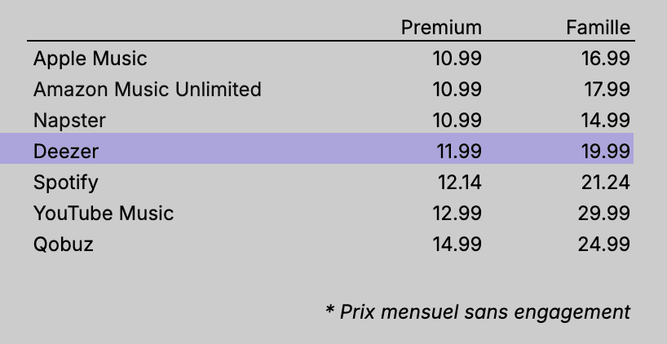Click the Qobuz service name

coord(64,244)
